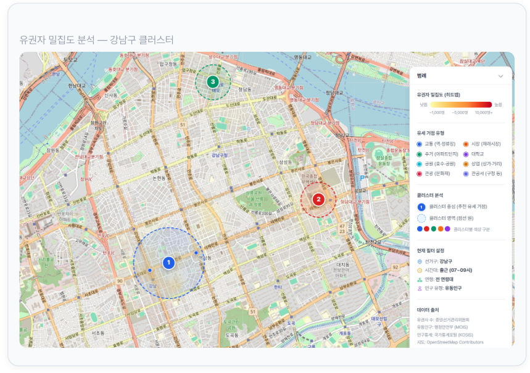Click the 시간대 clock icon
Image resolution: width=530 pixels, height=373 pixels.
[420, 270]
